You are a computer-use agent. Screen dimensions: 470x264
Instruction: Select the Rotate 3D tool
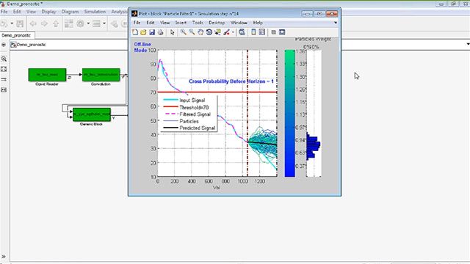tap(209, 32)
